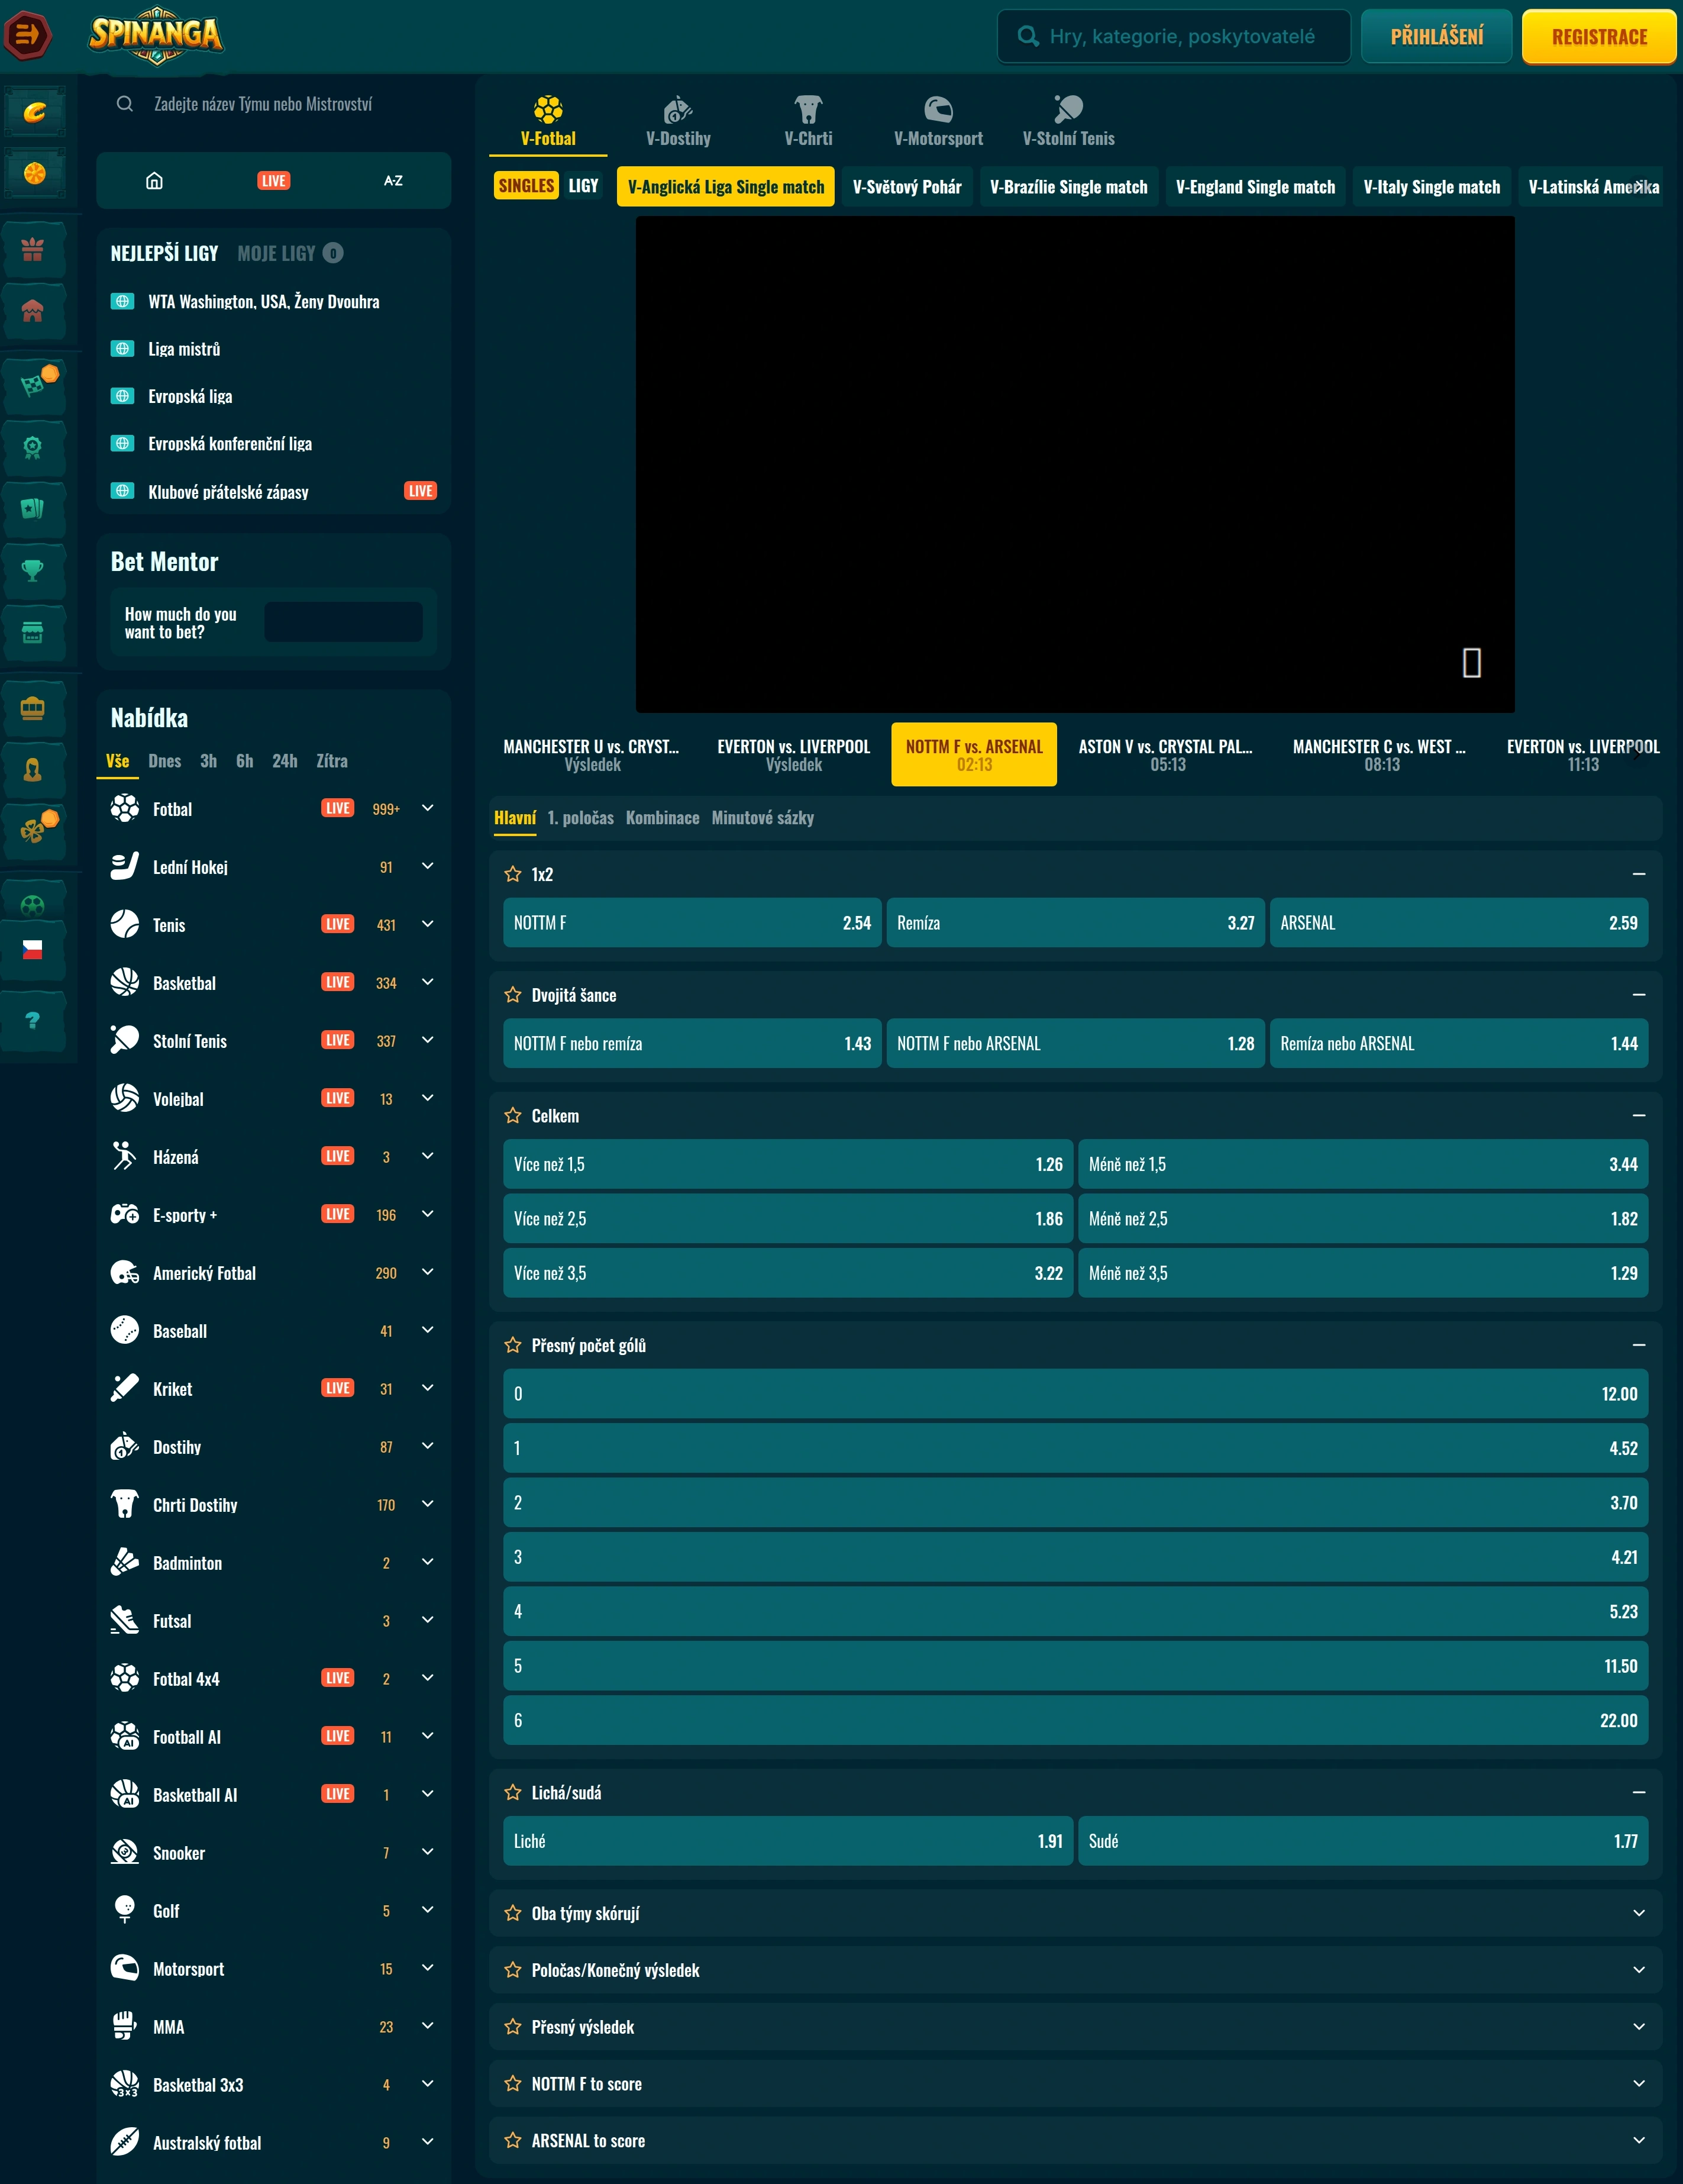Switch to SINGLES mode toggle
1683x2184 pixels.
pyautogui.click(x=526, y=185)
